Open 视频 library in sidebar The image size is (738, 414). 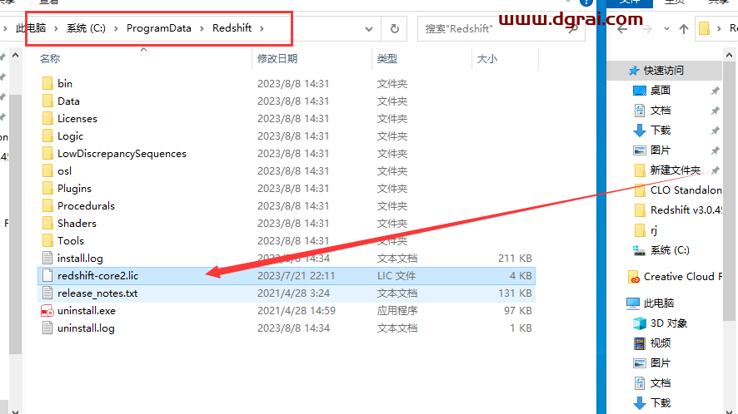click(661, 343)
